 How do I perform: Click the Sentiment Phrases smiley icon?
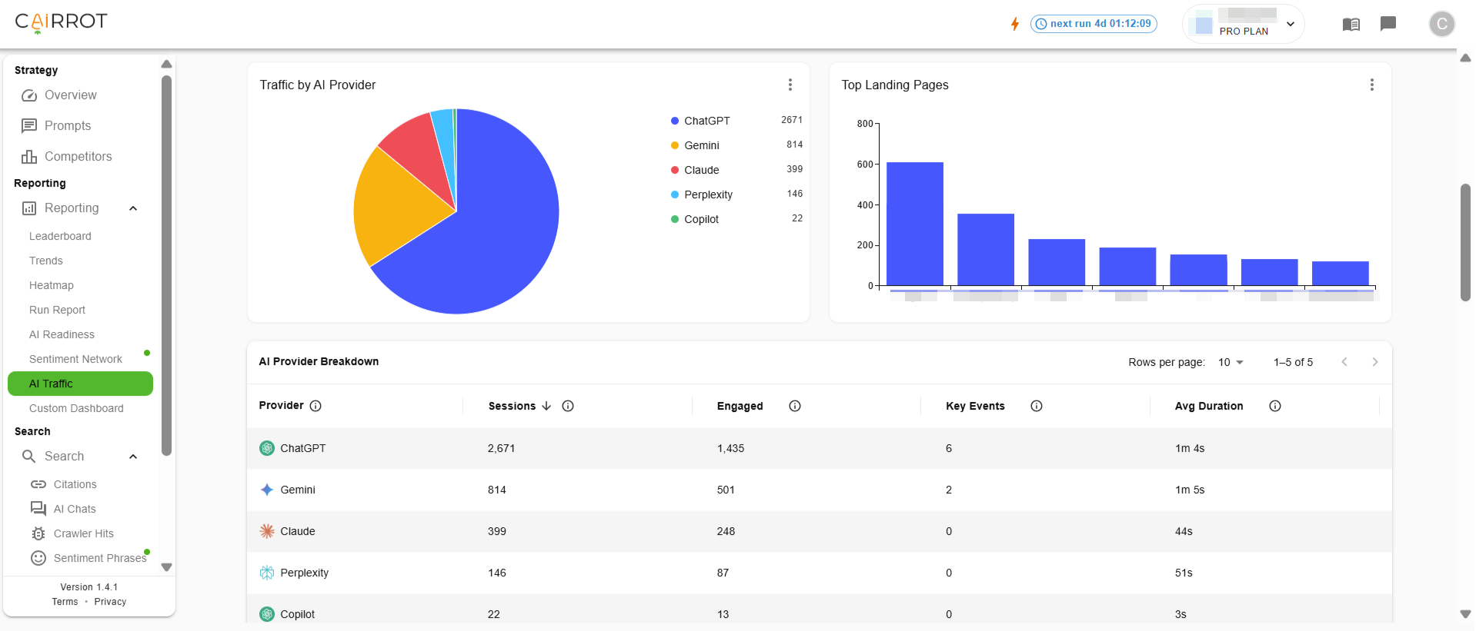38,558
